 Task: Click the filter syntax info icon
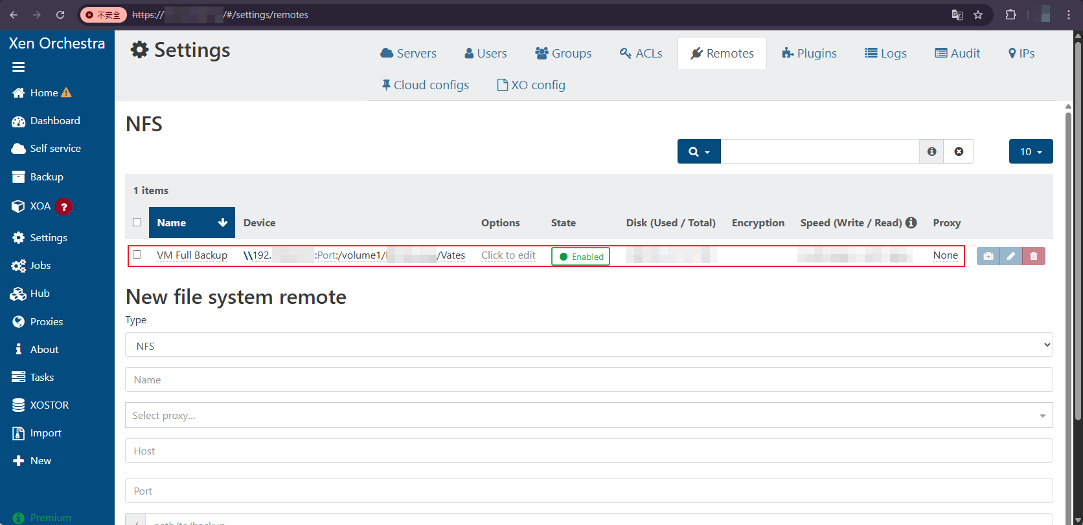[x=931, y=151]
